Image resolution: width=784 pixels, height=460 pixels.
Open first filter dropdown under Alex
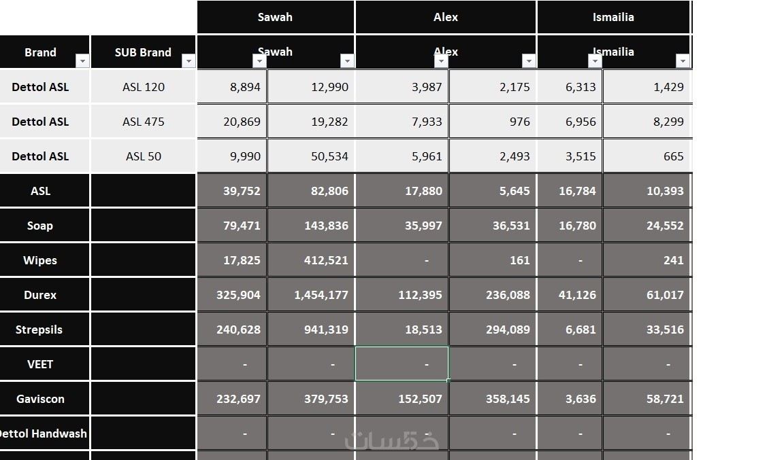click(441, 61)
